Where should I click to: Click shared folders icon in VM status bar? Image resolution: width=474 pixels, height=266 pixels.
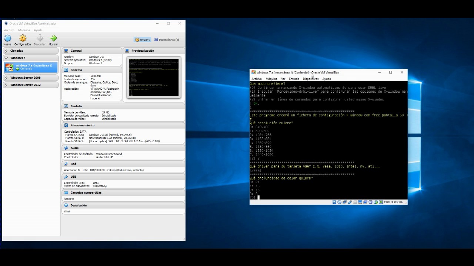pos(355,202)
